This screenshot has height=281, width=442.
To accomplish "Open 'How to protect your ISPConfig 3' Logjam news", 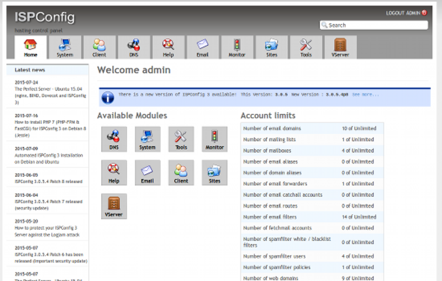I will click(x=47, y=231).
